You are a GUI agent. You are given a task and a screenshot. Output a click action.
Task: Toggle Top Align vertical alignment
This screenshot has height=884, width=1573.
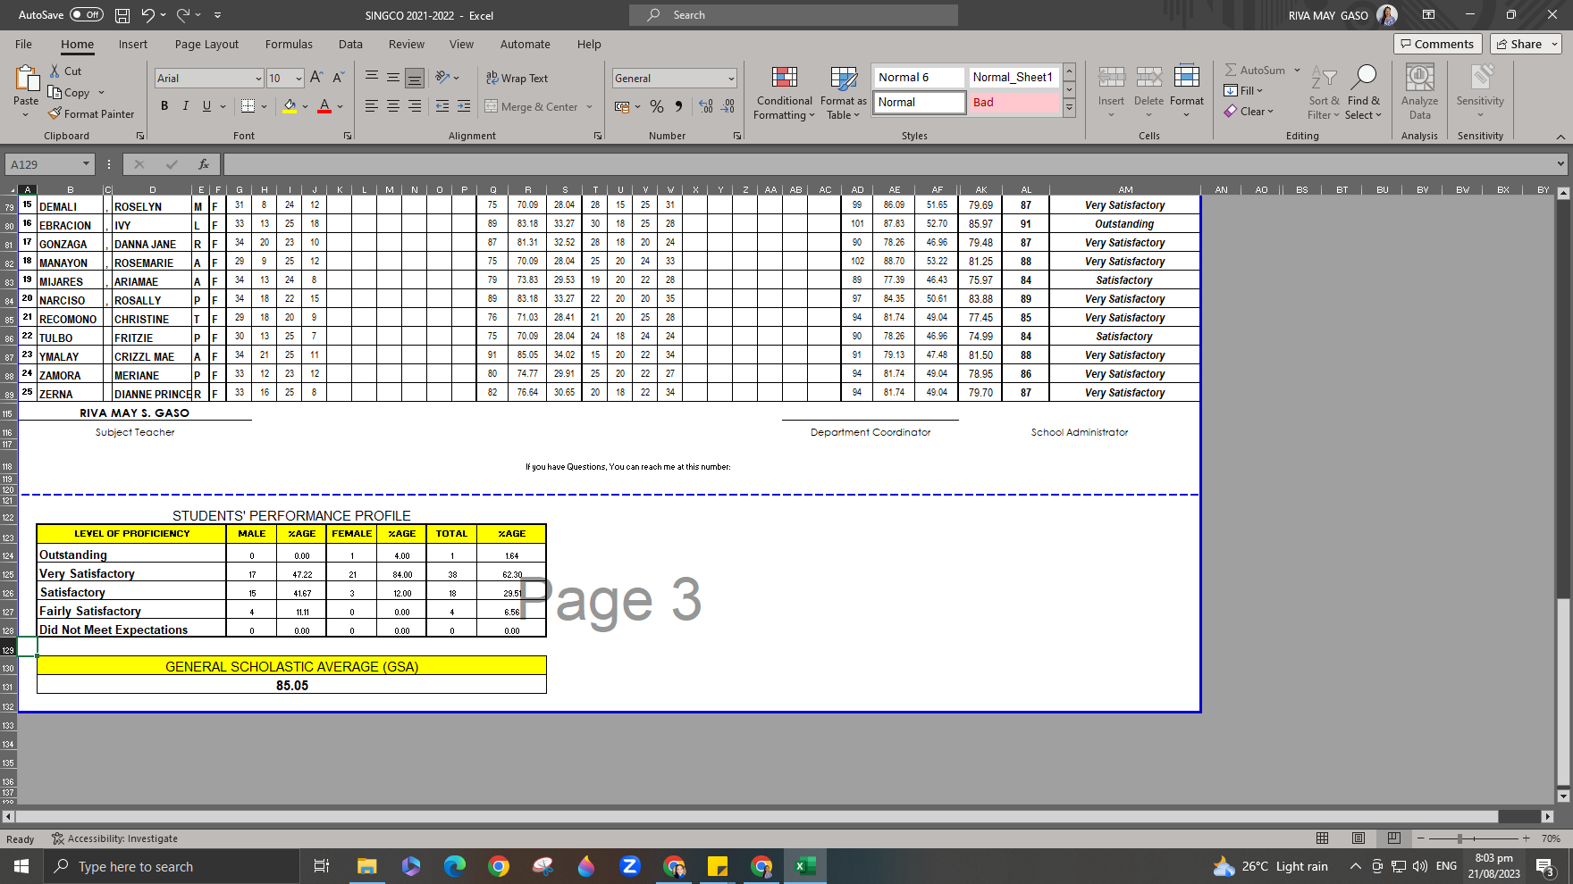tap(372, 78)
